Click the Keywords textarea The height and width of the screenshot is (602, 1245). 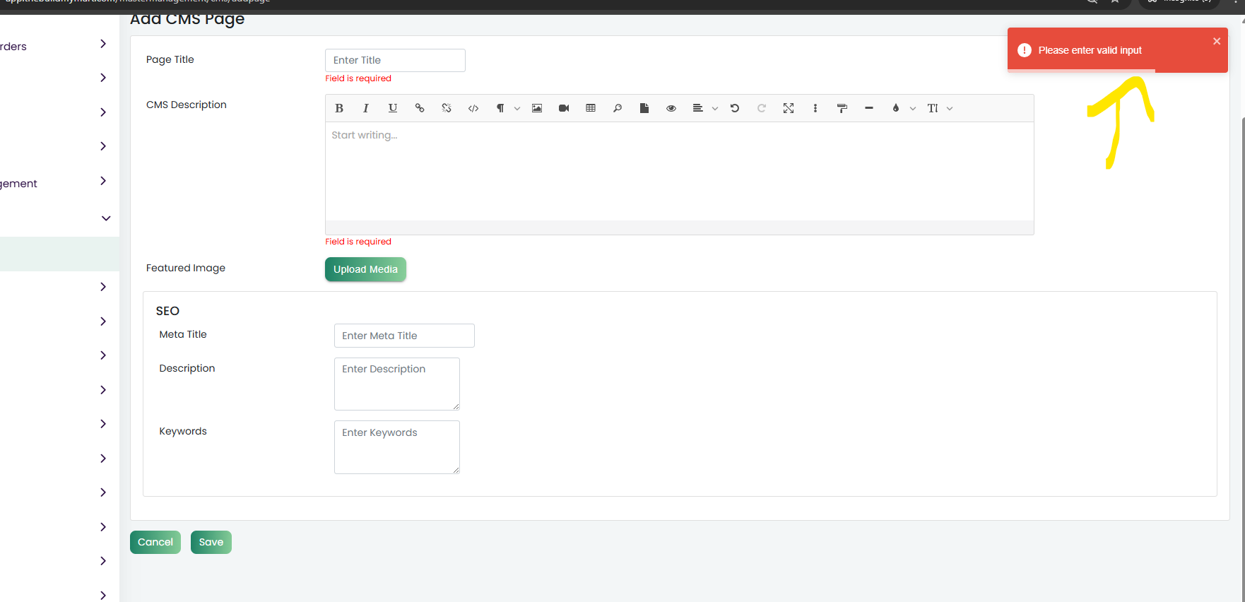point(397,447)
